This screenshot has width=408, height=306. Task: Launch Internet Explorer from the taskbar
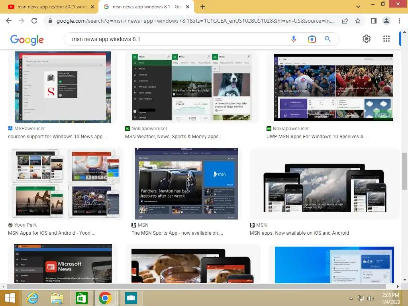(x=33, y=298)
